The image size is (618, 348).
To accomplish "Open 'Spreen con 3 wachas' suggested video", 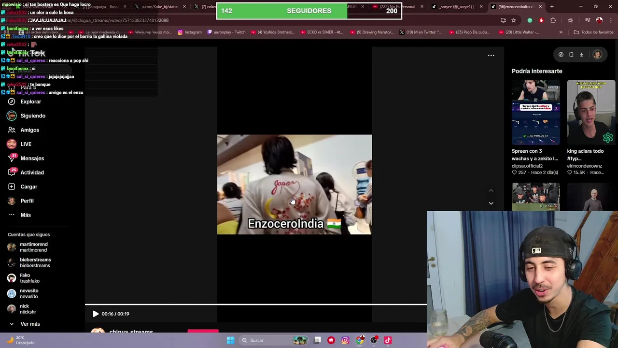I will tap(535, 113).
